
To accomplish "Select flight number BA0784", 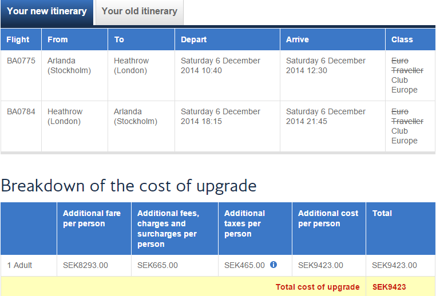I will [21, 111].
